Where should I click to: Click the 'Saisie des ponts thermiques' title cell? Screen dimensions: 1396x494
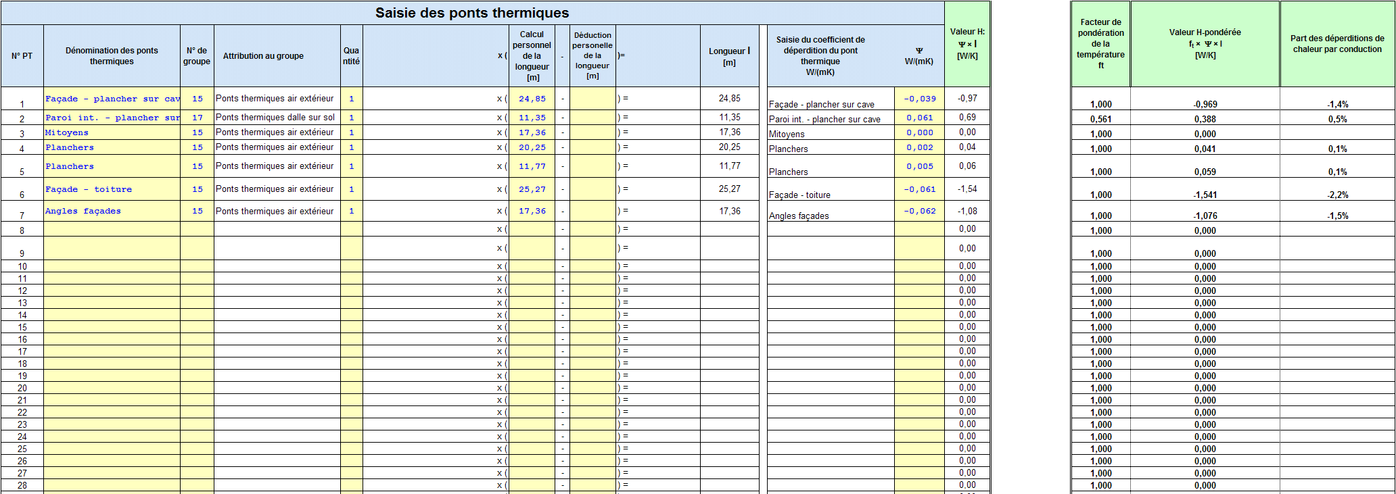click(472, 13)
